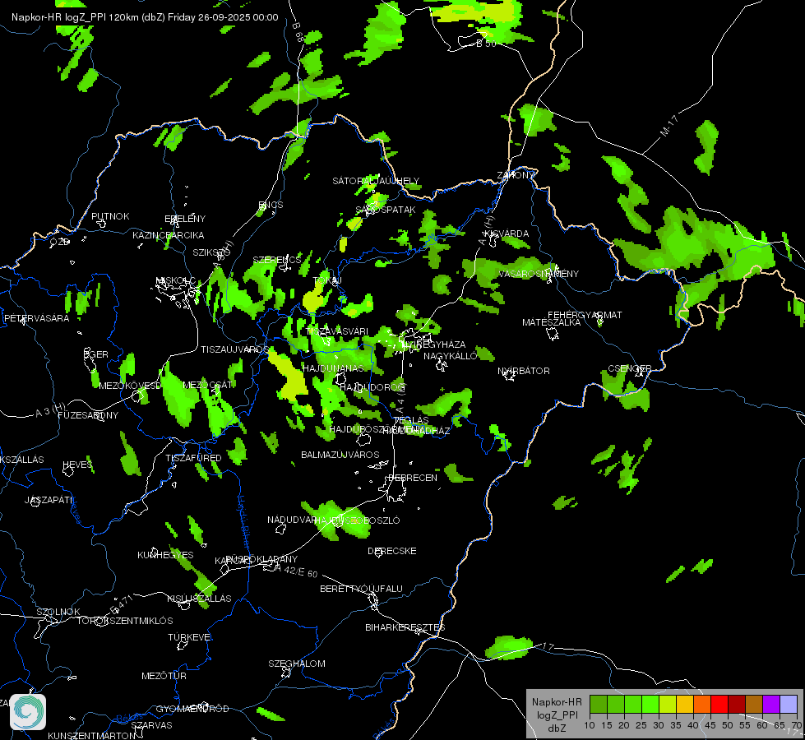
Task: Click the 35-40 dBZ yellow legend swatch
Action: tap(685, 705)
